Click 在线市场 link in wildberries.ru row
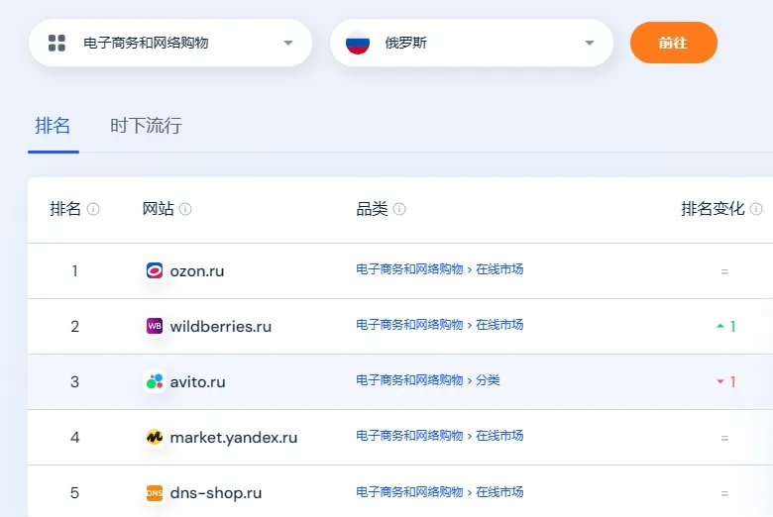 pos(499,325)
